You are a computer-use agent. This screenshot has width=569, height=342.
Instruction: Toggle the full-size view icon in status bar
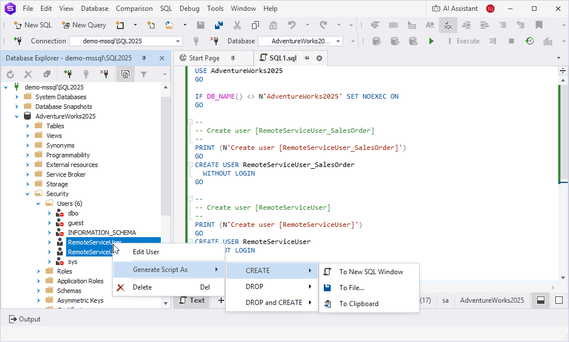[x=559, y=300]
